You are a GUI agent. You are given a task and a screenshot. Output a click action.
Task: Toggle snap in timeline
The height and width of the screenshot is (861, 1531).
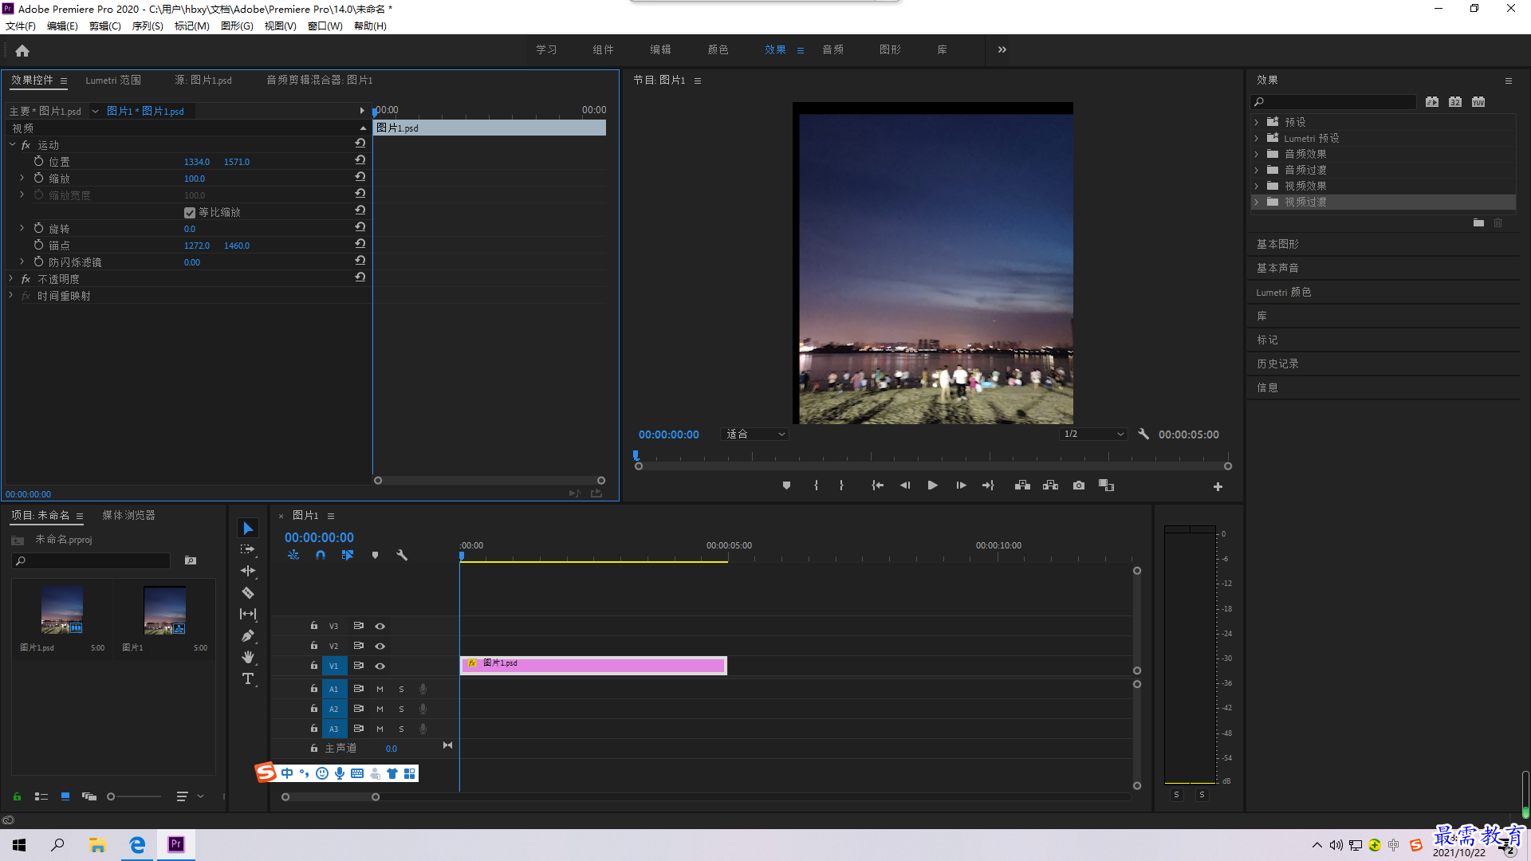(321, 555)
